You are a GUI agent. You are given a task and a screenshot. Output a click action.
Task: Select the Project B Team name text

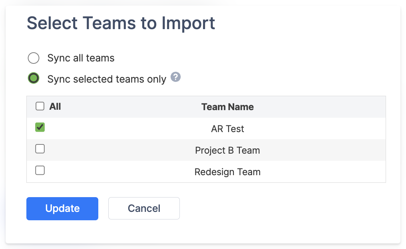coord(227,150)
